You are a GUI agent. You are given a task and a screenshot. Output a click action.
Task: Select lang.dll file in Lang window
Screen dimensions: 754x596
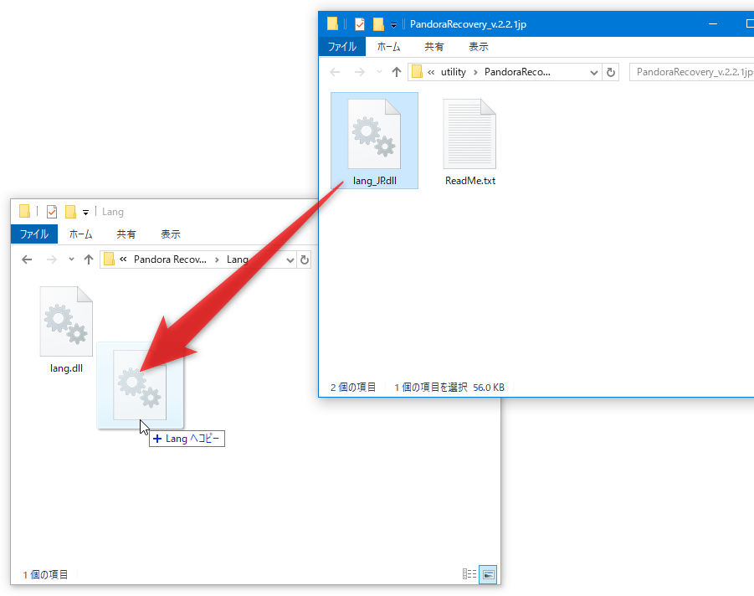click(66, 329)
